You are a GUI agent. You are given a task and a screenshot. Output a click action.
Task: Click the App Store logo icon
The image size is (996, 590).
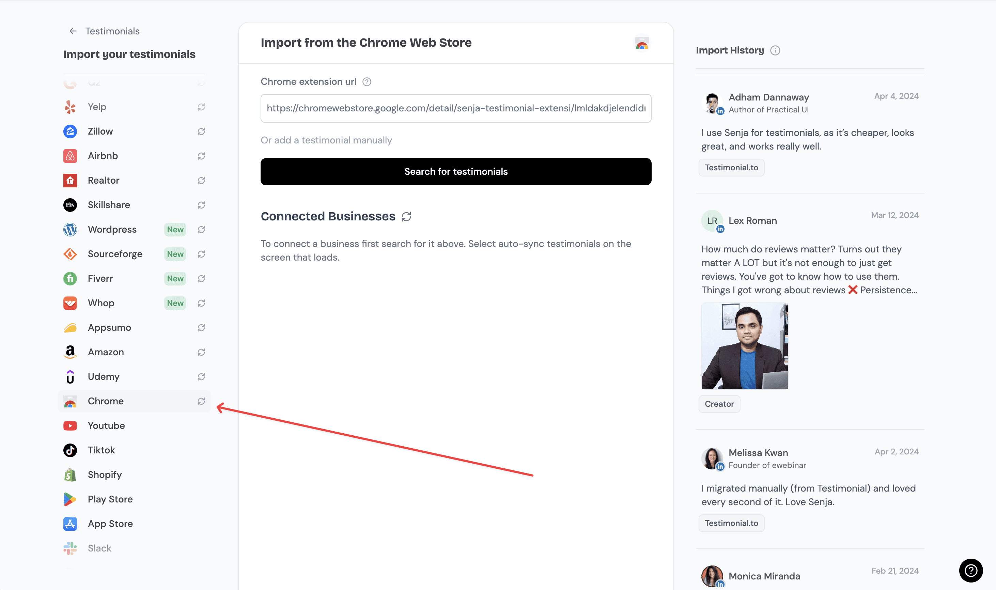tap(71, 524)
